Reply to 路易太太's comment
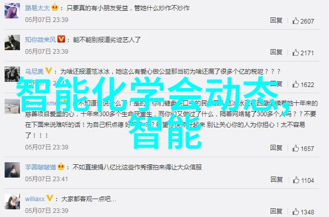 pos(276,20)
